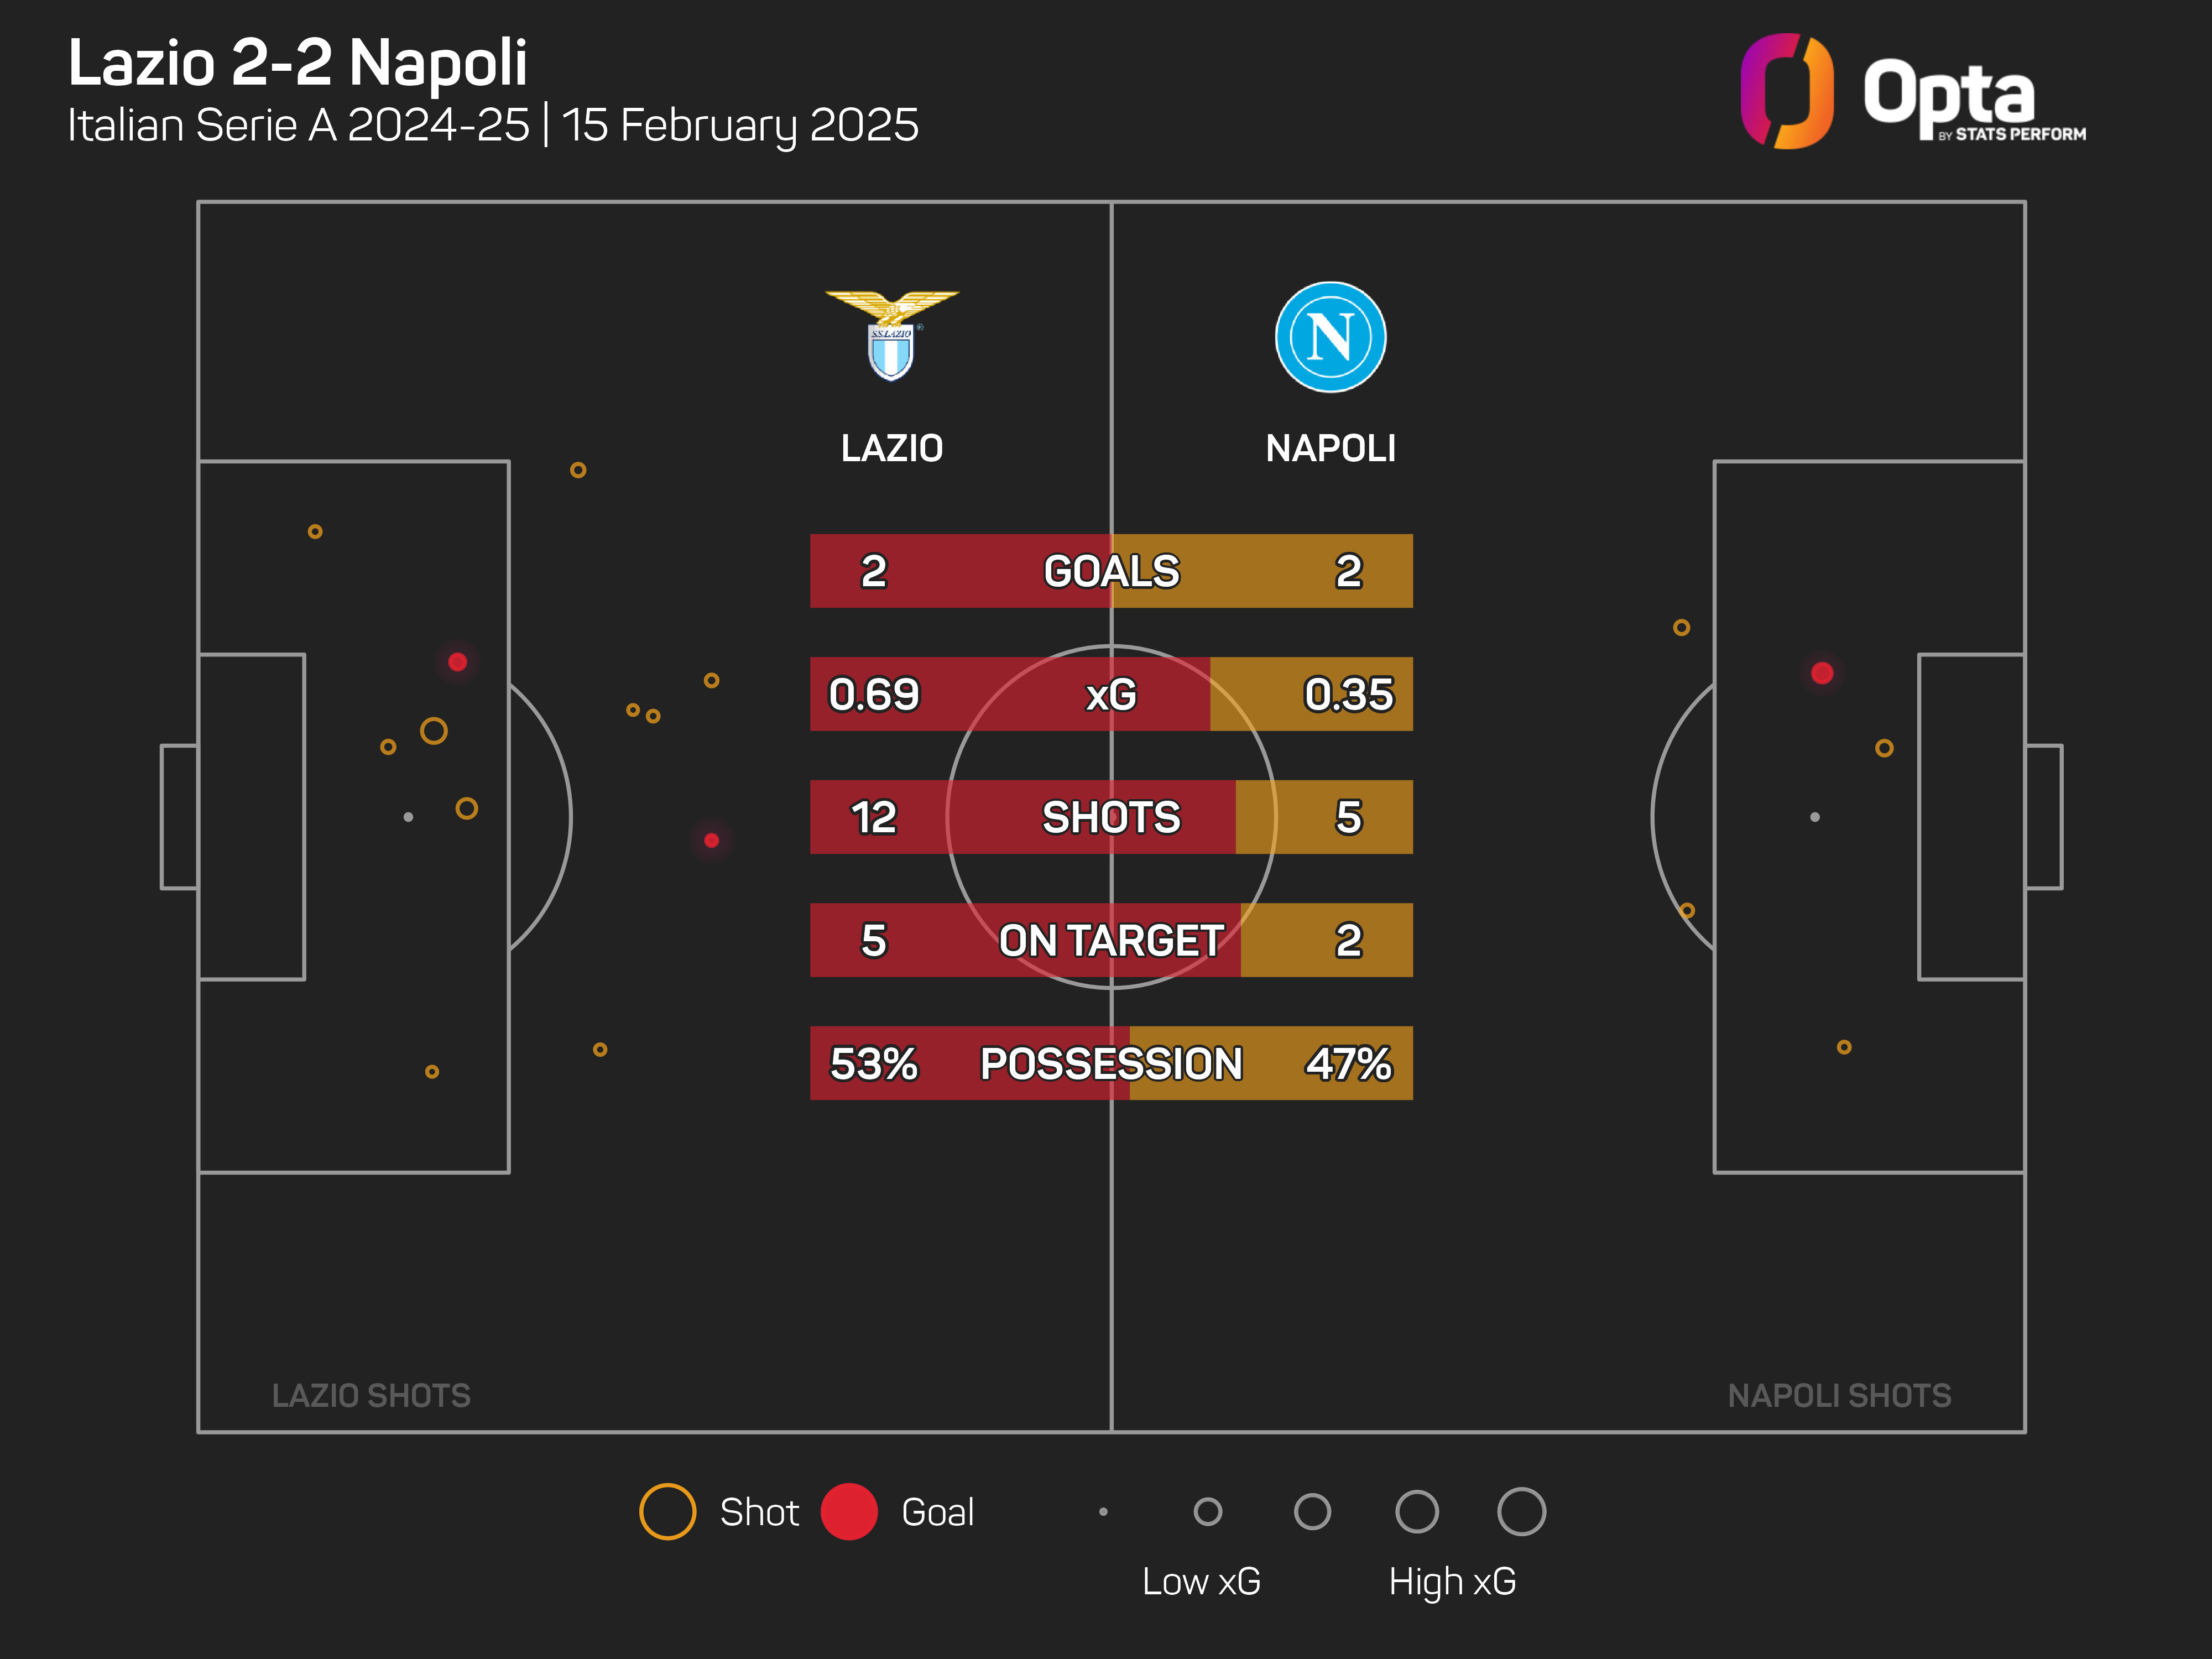Click Napoli's 0.35 xG value
2212x1659 pixels.
click(x=1348, y=694)
